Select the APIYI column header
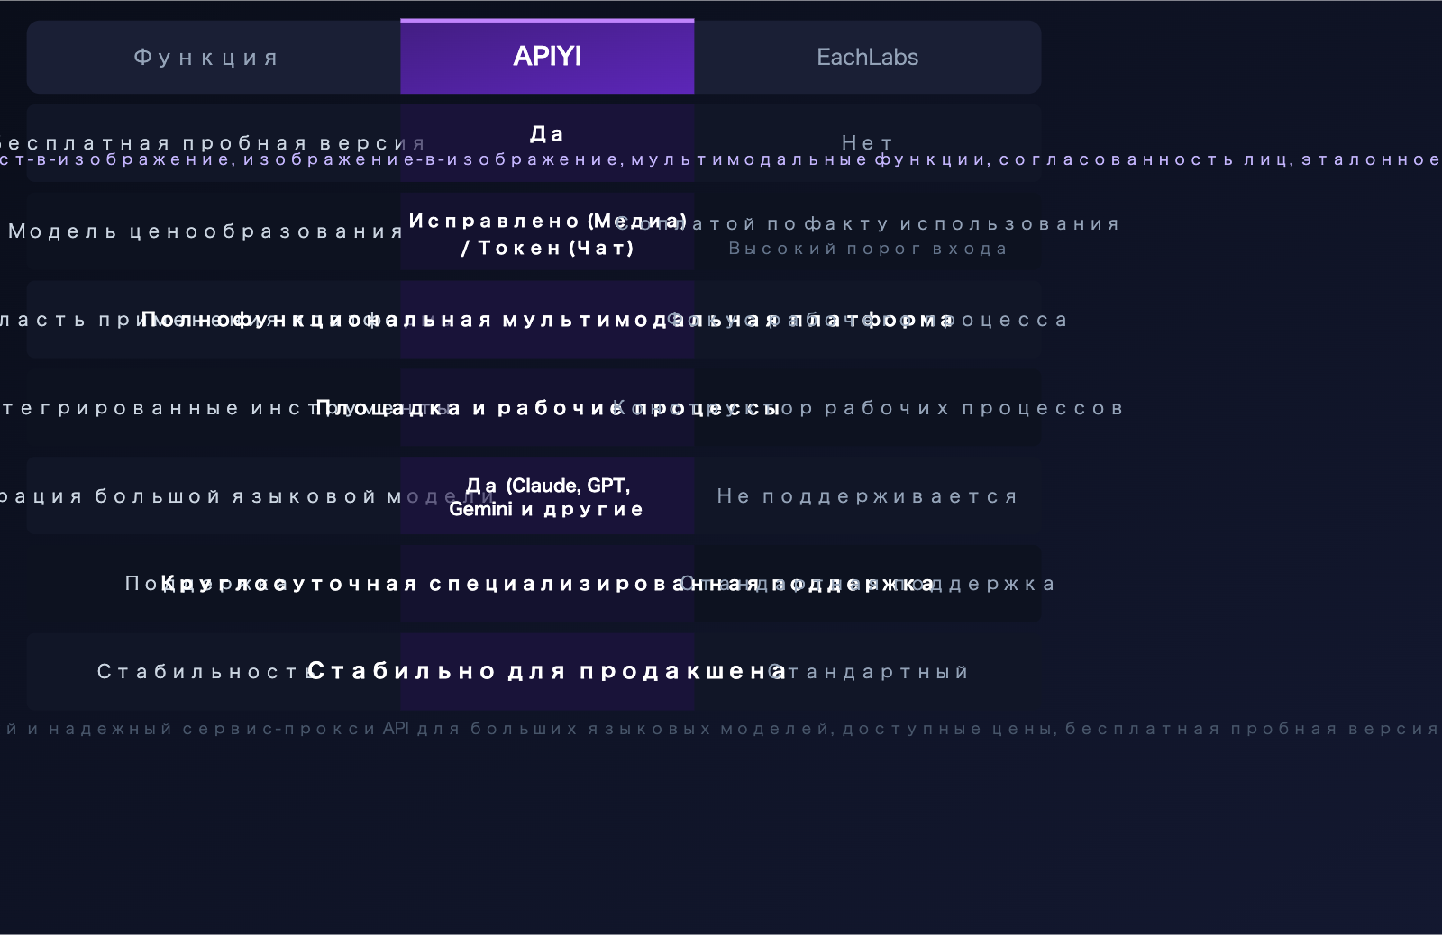 [547, 56]
